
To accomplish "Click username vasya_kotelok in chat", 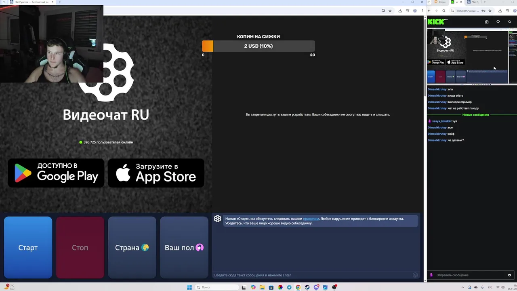I will 441,121.
